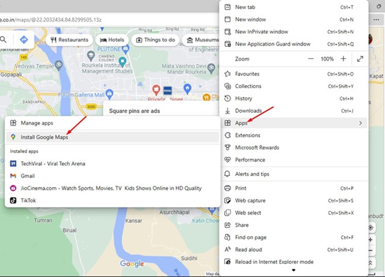Click the Google Maps directions icon
Image resolution: width=385 pixels, height=277 pixels.
24,40
